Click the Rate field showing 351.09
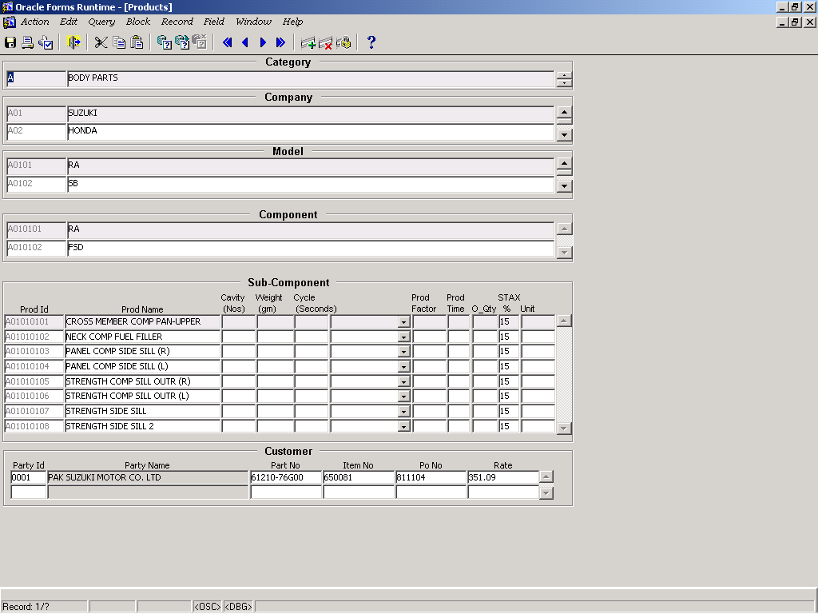This screenshot has width=818, height=614. click(503, 477)
